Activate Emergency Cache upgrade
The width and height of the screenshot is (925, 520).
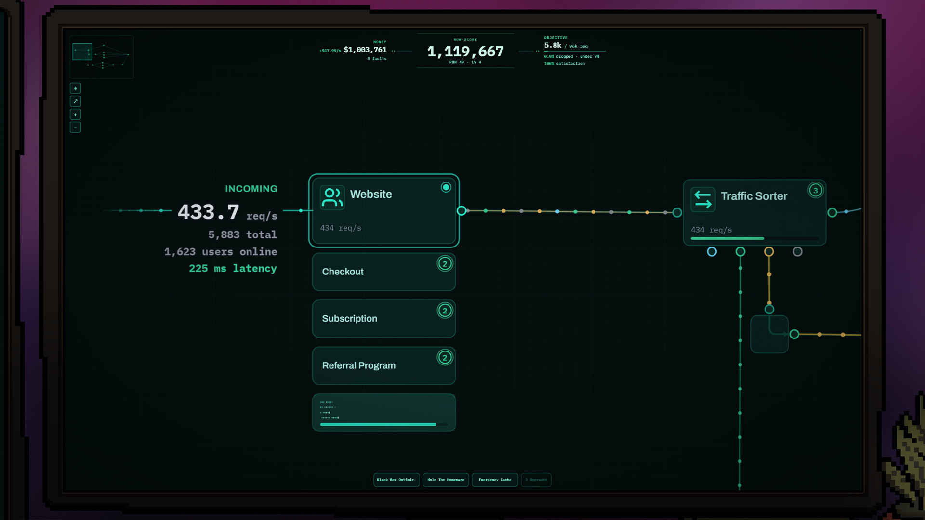pos(495,480)
